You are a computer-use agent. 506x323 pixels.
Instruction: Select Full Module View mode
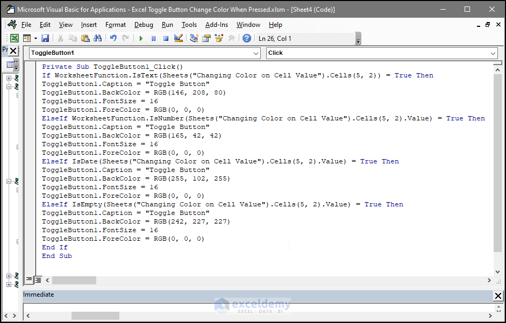coord(38,280)
